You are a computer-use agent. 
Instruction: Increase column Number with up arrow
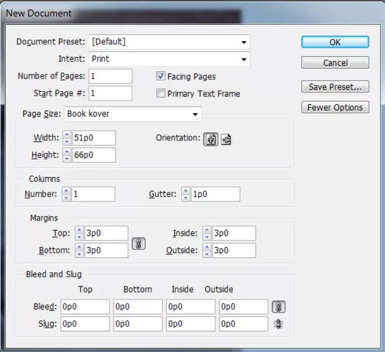pos(66,191)
